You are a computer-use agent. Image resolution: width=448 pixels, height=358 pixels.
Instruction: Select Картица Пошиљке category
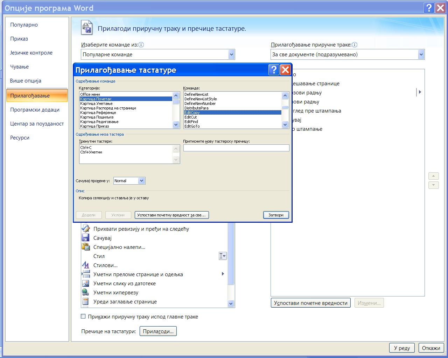pos(126,117)
